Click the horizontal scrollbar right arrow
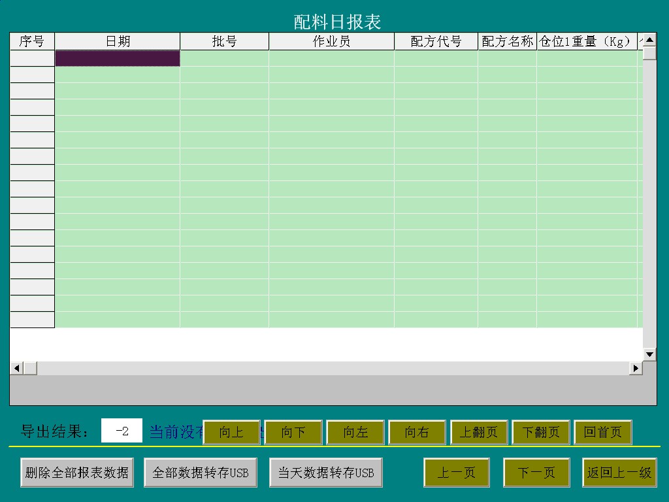The image size is (669, 502). pos(636,369)
